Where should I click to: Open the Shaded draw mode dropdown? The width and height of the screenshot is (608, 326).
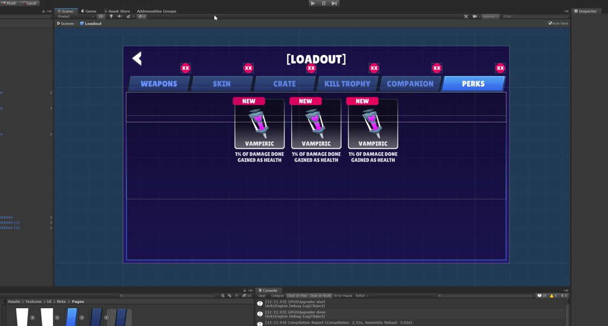(75, 16)
